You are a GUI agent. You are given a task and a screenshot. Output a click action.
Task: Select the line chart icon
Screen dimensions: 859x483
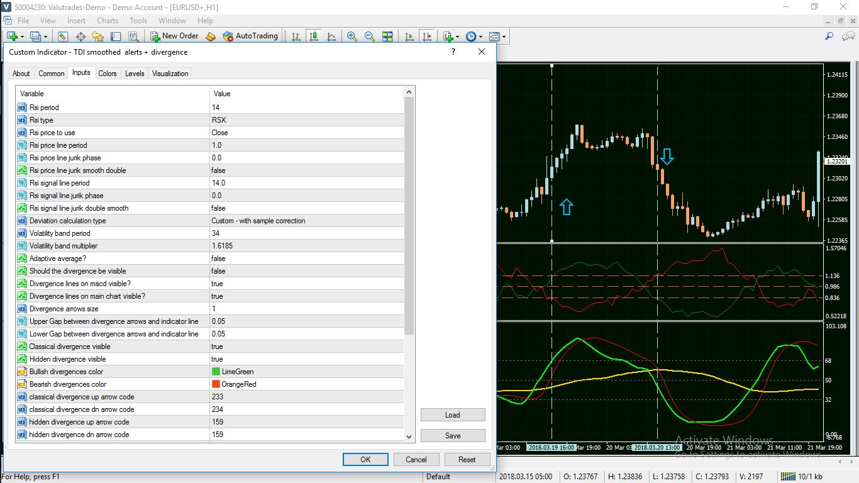pos(331,36)
